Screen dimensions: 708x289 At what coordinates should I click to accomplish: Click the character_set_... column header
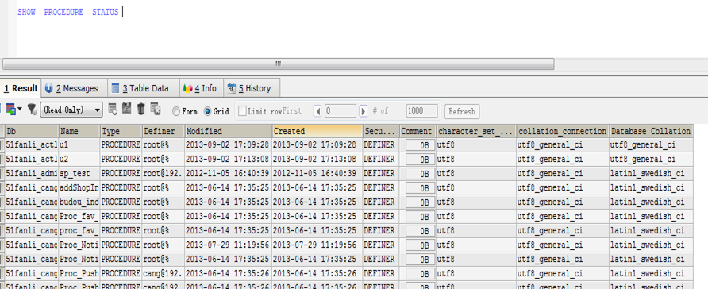click(476, 131)
